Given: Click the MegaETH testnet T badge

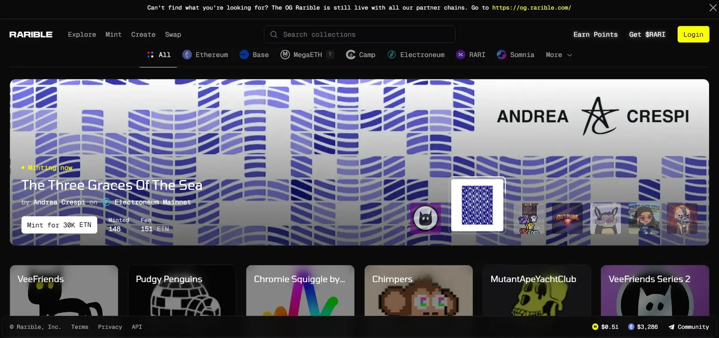Looking at the screenshot, I should tap(330, 55).
